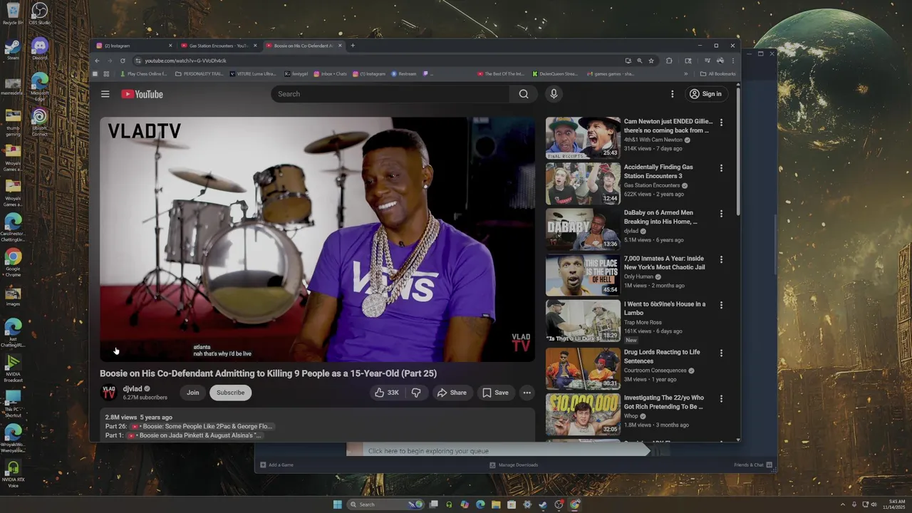Image resolution: width=912 pixels, height=513 pixels.
Task: Click the Windows Start button
Action: tap(338, 504)
